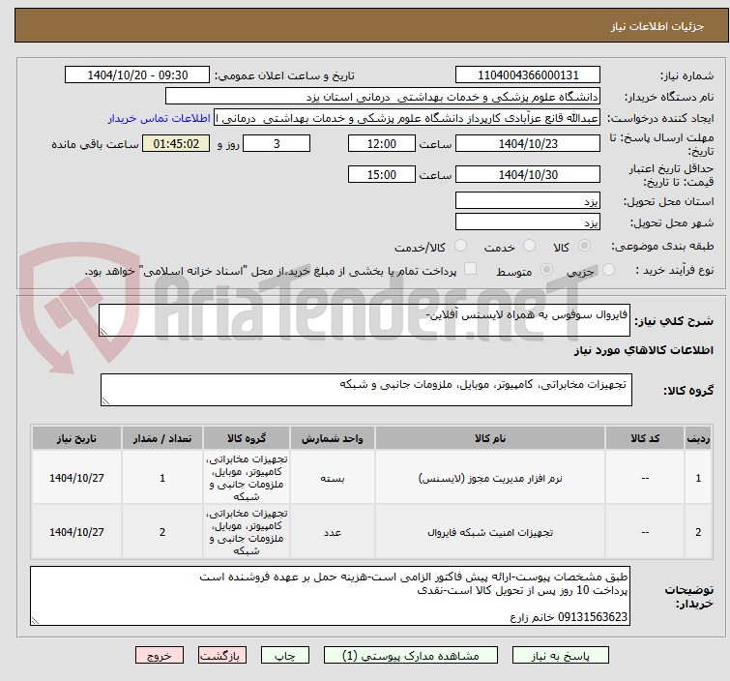Click the 'بازگشت' back button
The width and height of the screenshot is (730, 681).
[x=221, y=656]
